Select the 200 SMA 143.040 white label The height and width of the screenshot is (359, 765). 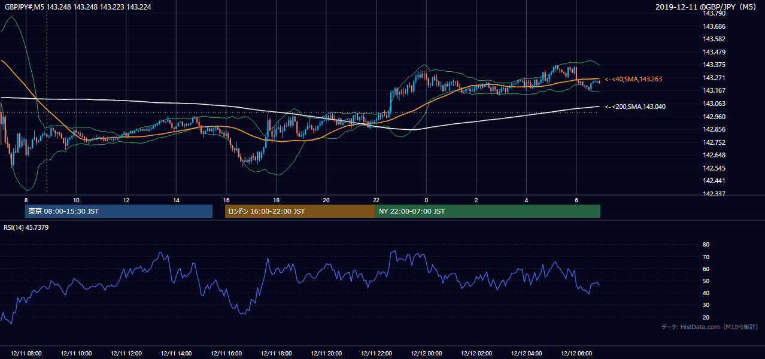pyautogui.click(x=635, y=107)
